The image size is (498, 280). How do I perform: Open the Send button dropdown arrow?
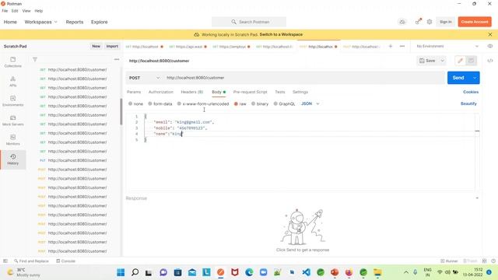[475, 78]
